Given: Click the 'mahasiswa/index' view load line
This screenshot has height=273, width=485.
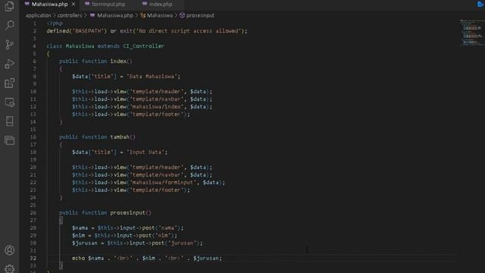Looking at the screenshot, I should coord(142,107).
